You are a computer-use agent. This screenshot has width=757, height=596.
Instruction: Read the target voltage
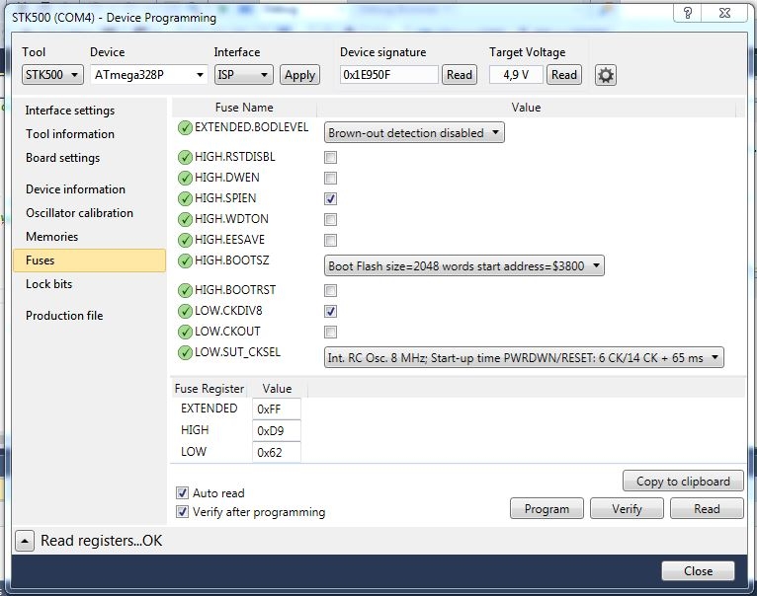click(x=564, y=75)
